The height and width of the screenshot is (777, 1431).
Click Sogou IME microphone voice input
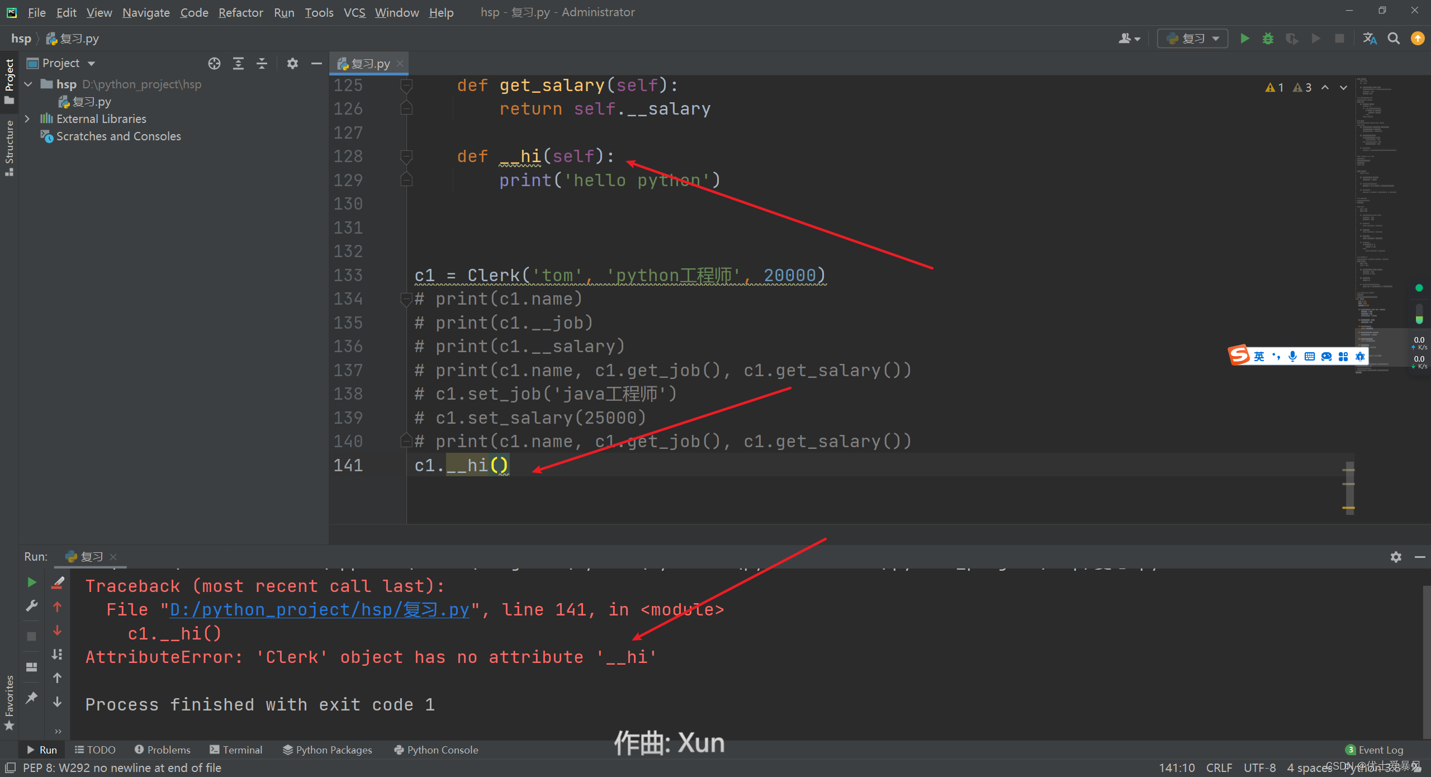pos(1292,356)
